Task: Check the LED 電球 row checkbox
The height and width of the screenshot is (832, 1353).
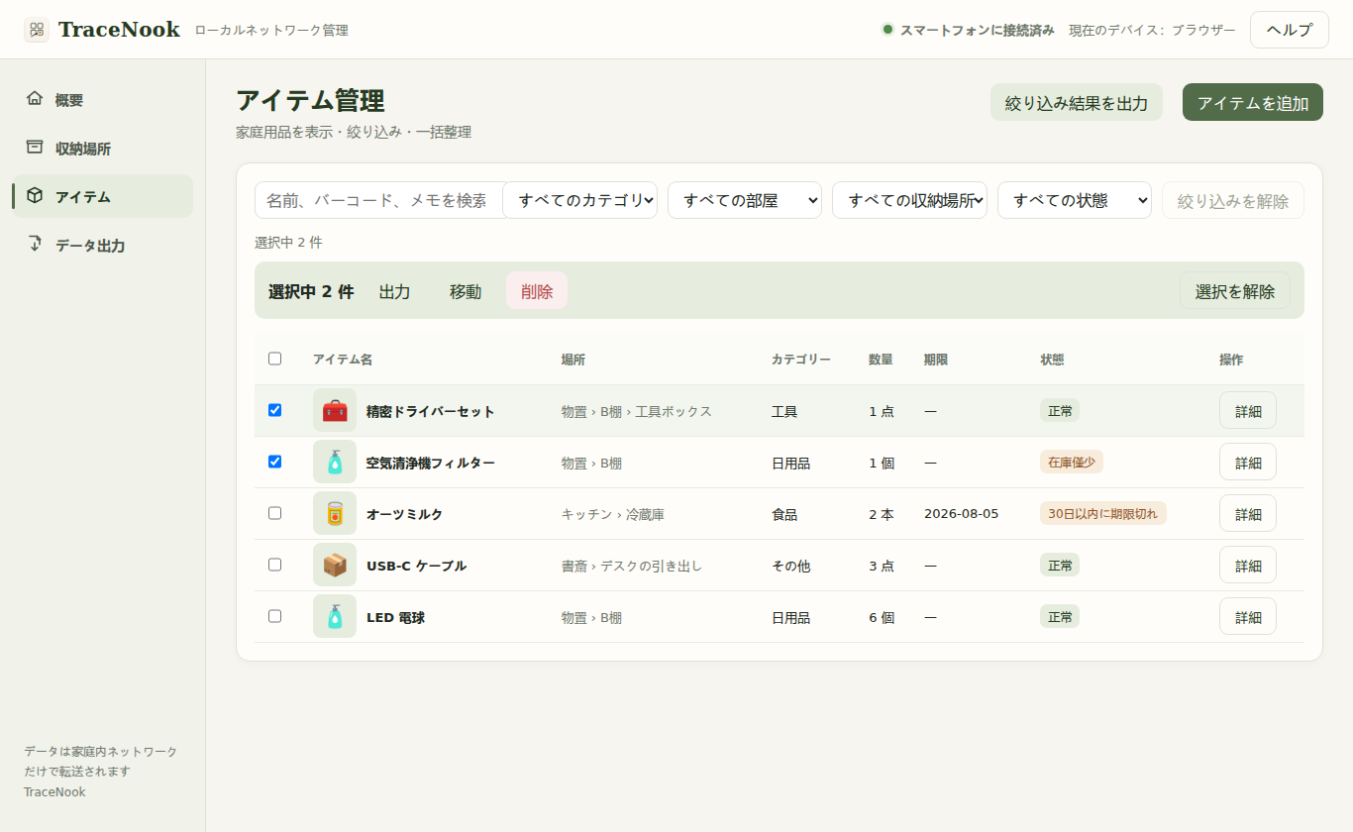Action: point(274,616)
